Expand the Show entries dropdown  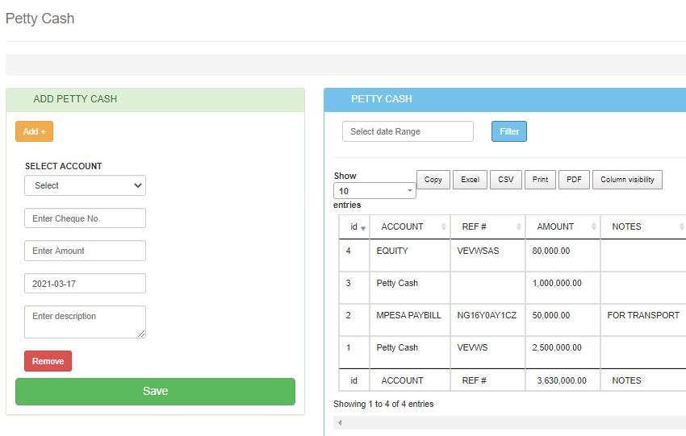(x=374, y=191)
